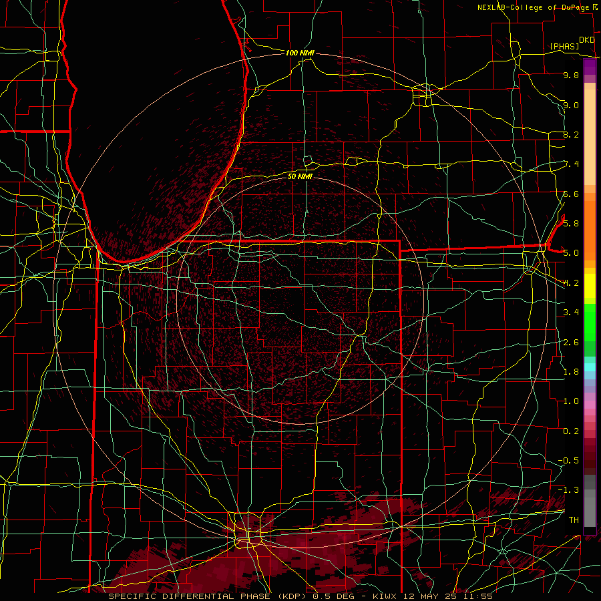Click the 50 NMI range ring label
601x601 pixels.
coord(300,176)
